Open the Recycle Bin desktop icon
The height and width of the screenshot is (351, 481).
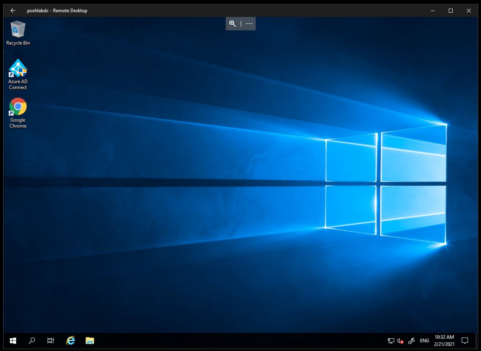[18, 33]
